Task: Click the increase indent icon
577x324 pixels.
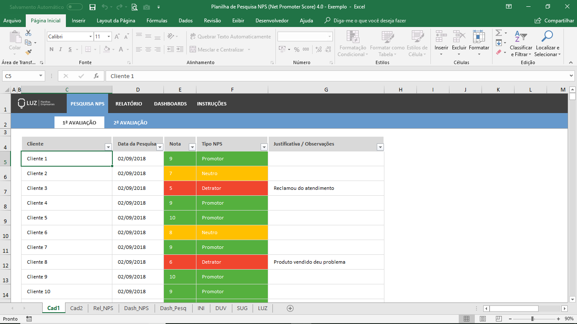Action: [x=180, y=49]
